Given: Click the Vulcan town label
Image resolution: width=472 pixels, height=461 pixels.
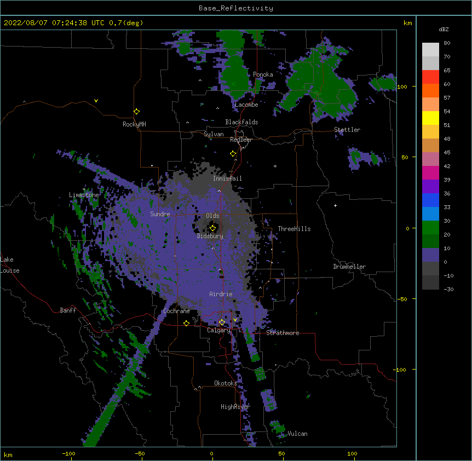Looking at the screenshot, I should point(297,434).
